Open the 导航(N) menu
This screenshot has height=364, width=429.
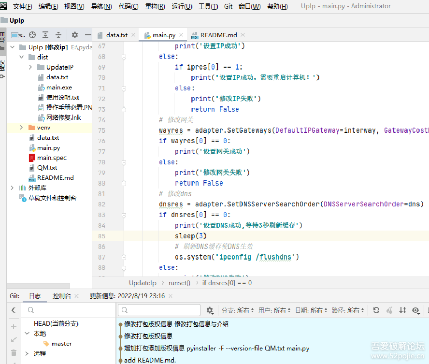[x=101, y=6]
